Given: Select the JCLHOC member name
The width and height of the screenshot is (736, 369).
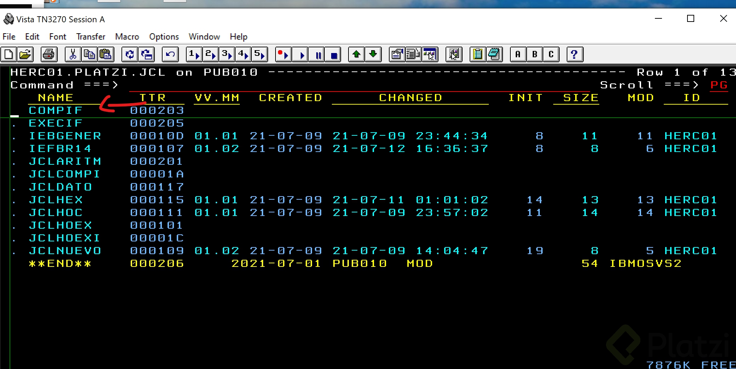Looking at the screenshot, I should click(56, 213).
